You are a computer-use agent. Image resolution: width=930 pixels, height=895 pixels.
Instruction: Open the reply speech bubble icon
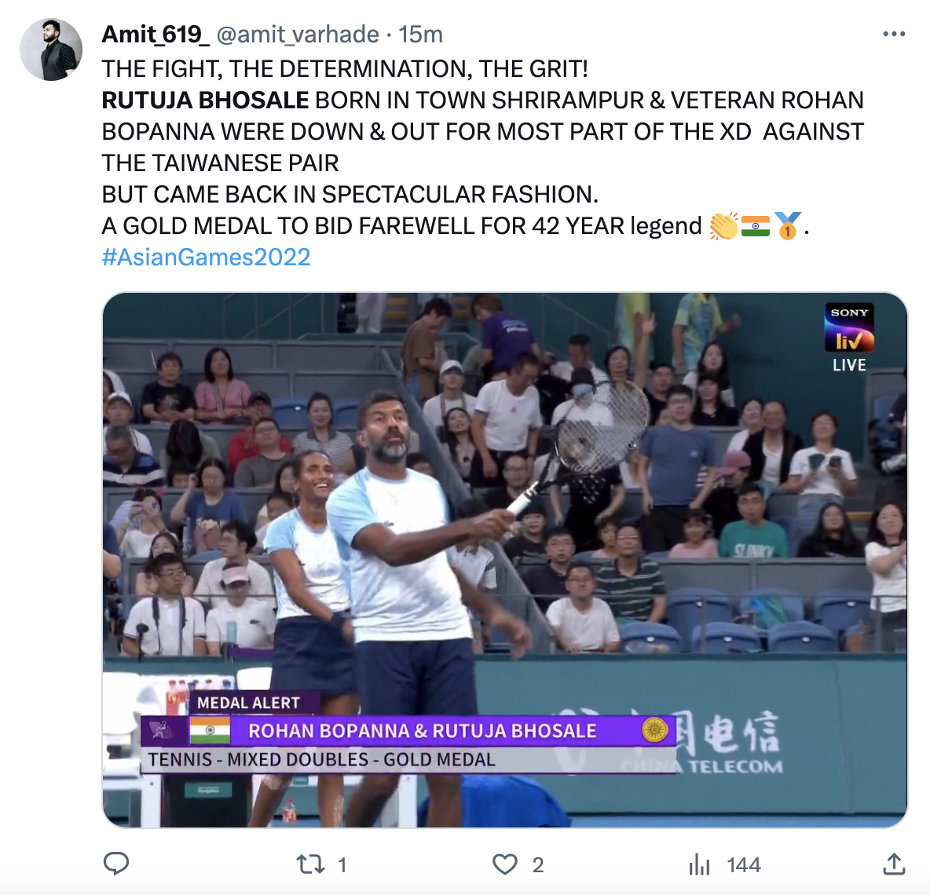116,864
